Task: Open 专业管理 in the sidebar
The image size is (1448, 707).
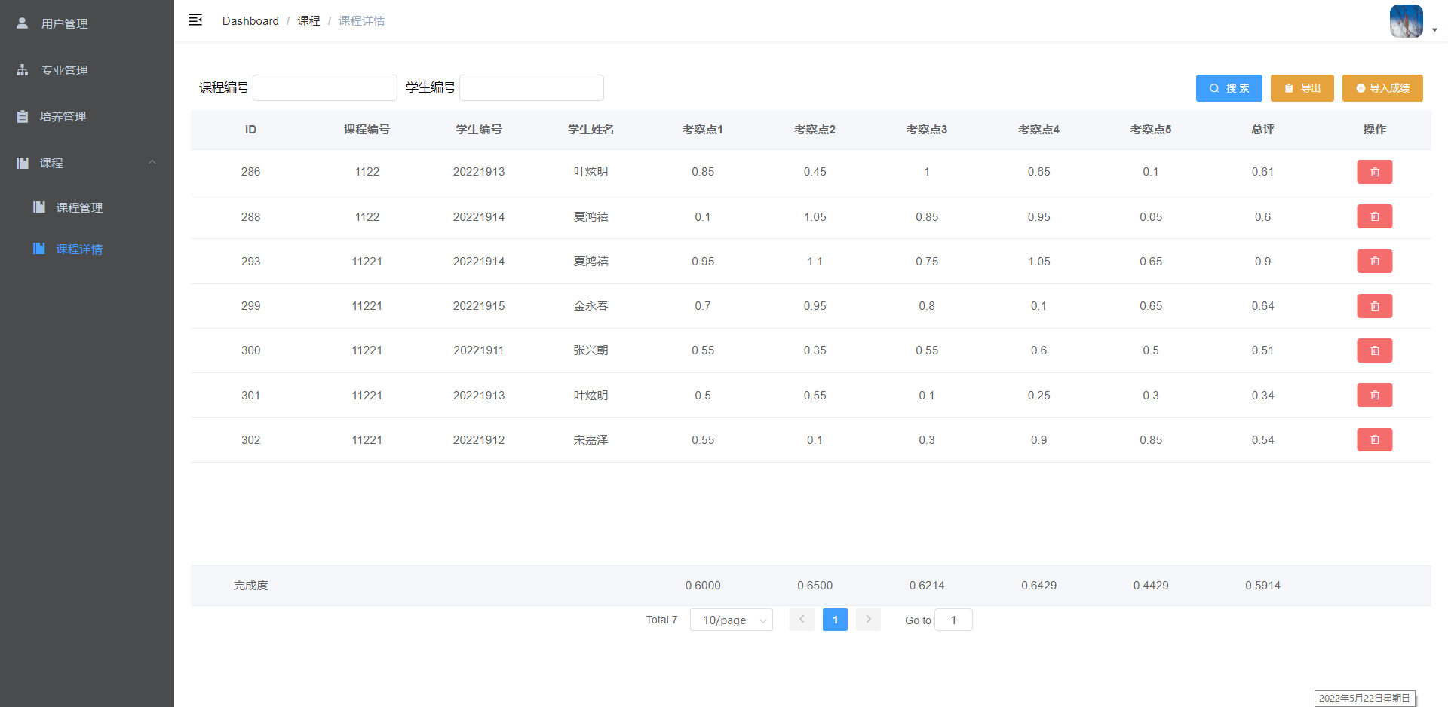Action: [87, 70]
